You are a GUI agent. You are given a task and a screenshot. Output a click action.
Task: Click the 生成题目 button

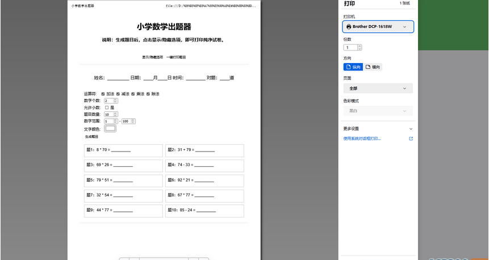(x=91, y=137)
